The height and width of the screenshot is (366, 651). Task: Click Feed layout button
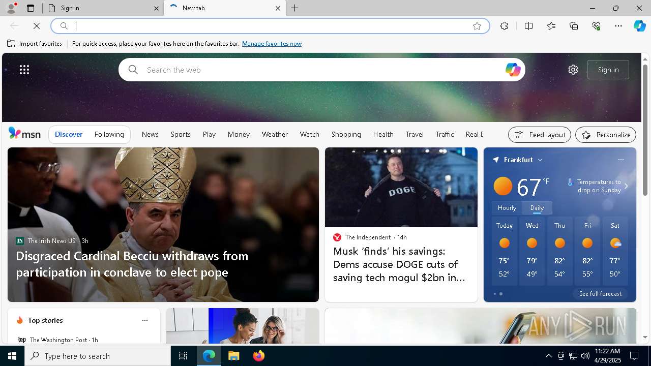tap(540, 135)
